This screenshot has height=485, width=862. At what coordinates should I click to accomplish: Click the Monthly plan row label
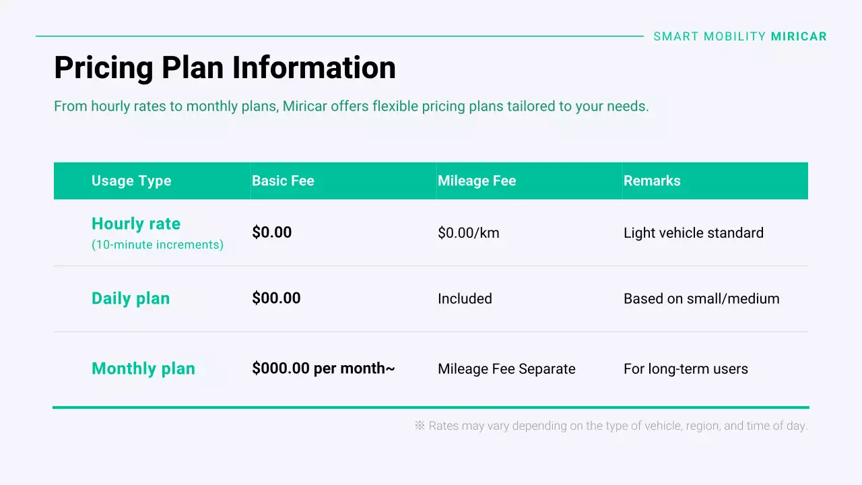[143, 368]
